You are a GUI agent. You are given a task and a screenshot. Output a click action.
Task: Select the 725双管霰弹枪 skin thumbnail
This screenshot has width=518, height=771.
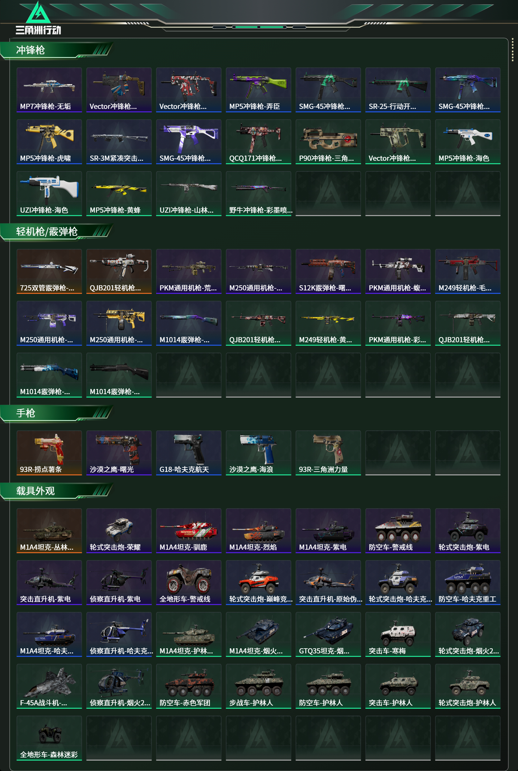pyautogui.click(x=49, y=271)
